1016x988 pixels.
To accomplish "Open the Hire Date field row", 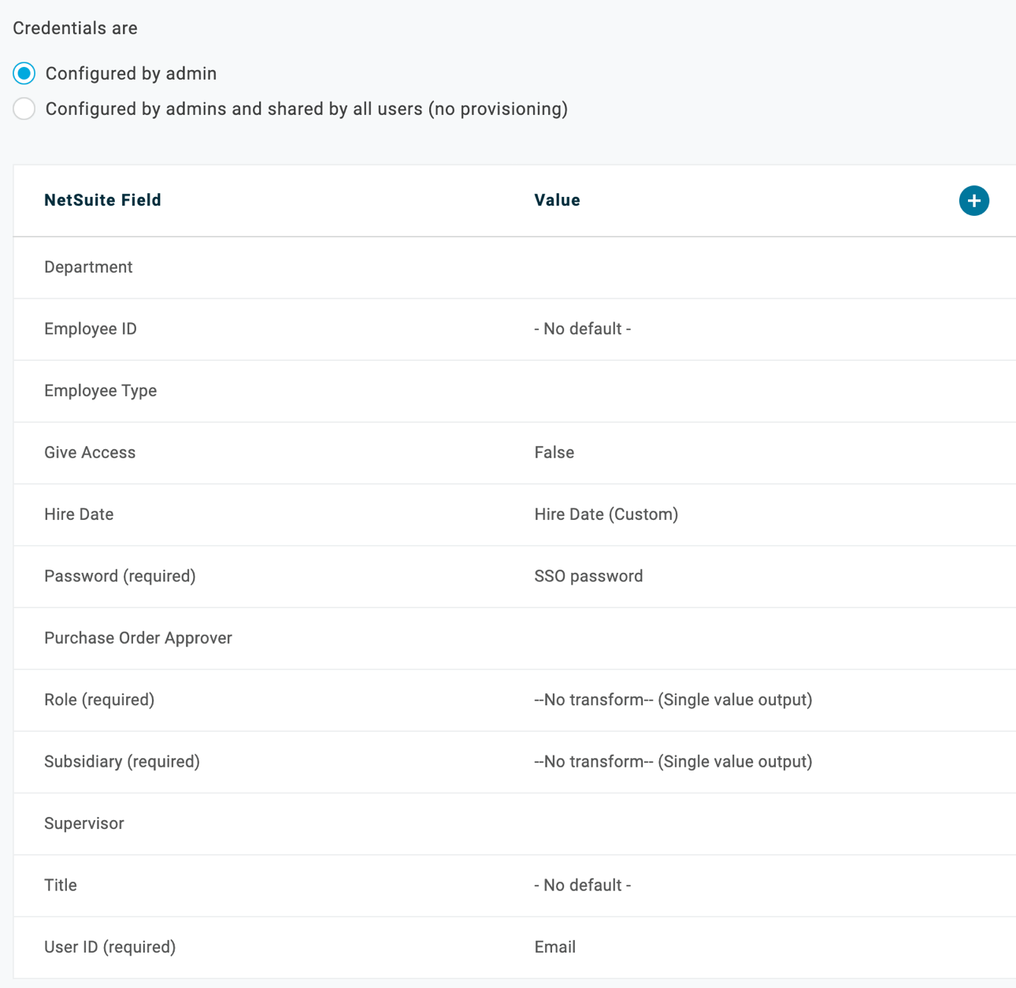I will (514, 514).
